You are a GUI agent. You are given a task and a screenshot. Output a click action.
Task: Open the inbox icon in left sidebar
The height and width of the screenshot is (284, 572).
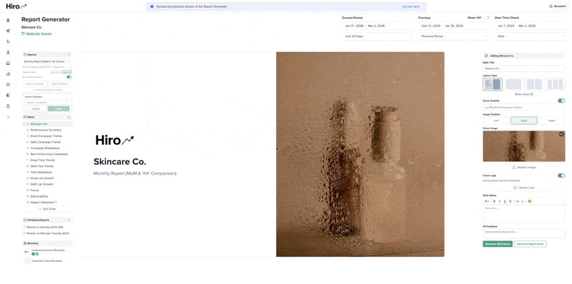coord(8,63)
